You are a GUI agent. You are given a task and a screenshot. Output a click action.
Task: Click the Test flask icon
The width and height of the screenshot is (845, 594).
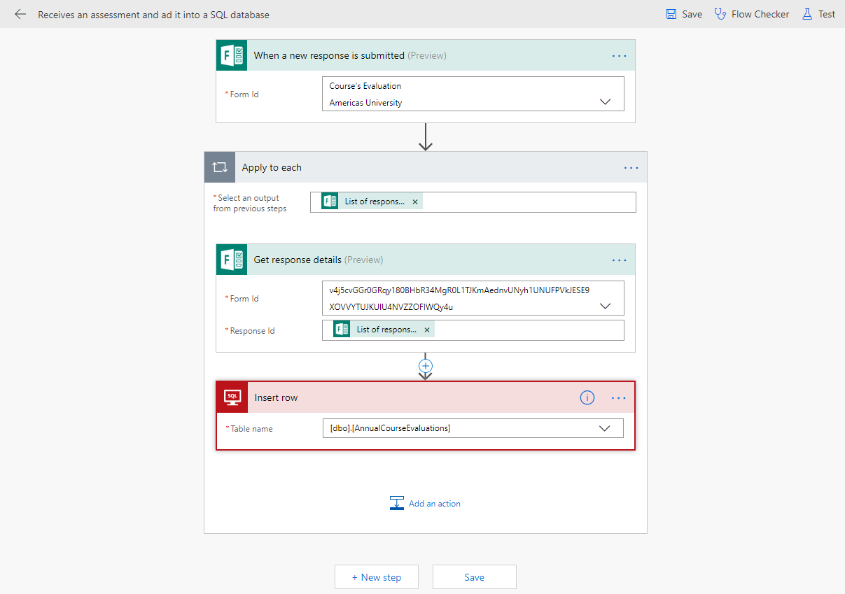[807, 14]
